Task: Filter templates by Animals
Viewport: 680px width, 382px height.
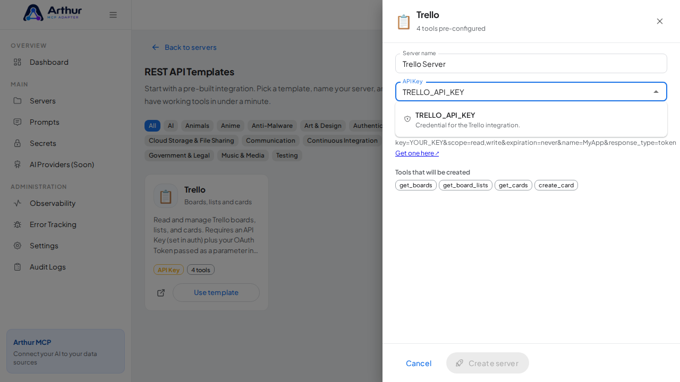Action: pyautogui.click(x=197, y=126)
